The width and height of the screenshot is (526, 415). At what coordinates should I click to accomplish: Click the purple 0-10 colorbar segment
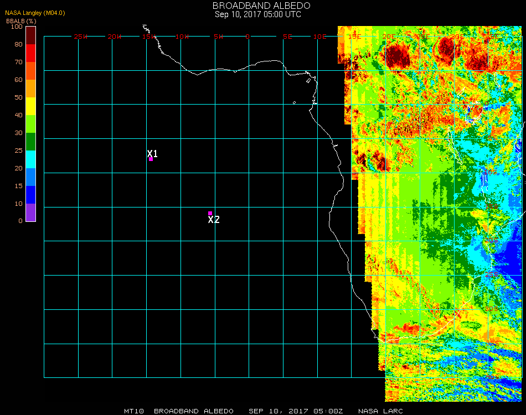pos(31,212)
